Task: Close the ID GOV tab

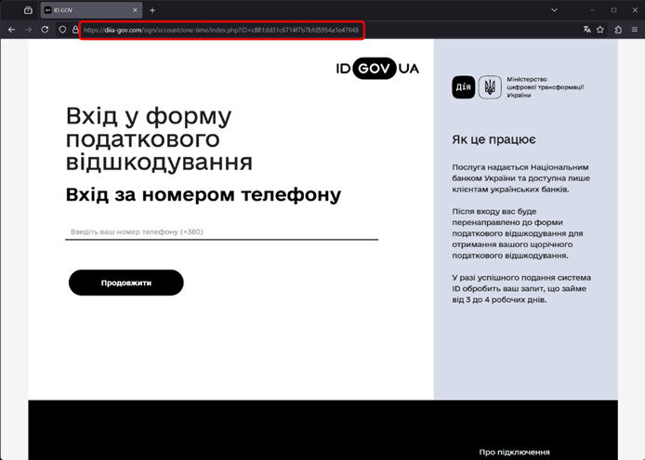Action: pyautogui.click(x=136, y=10)
